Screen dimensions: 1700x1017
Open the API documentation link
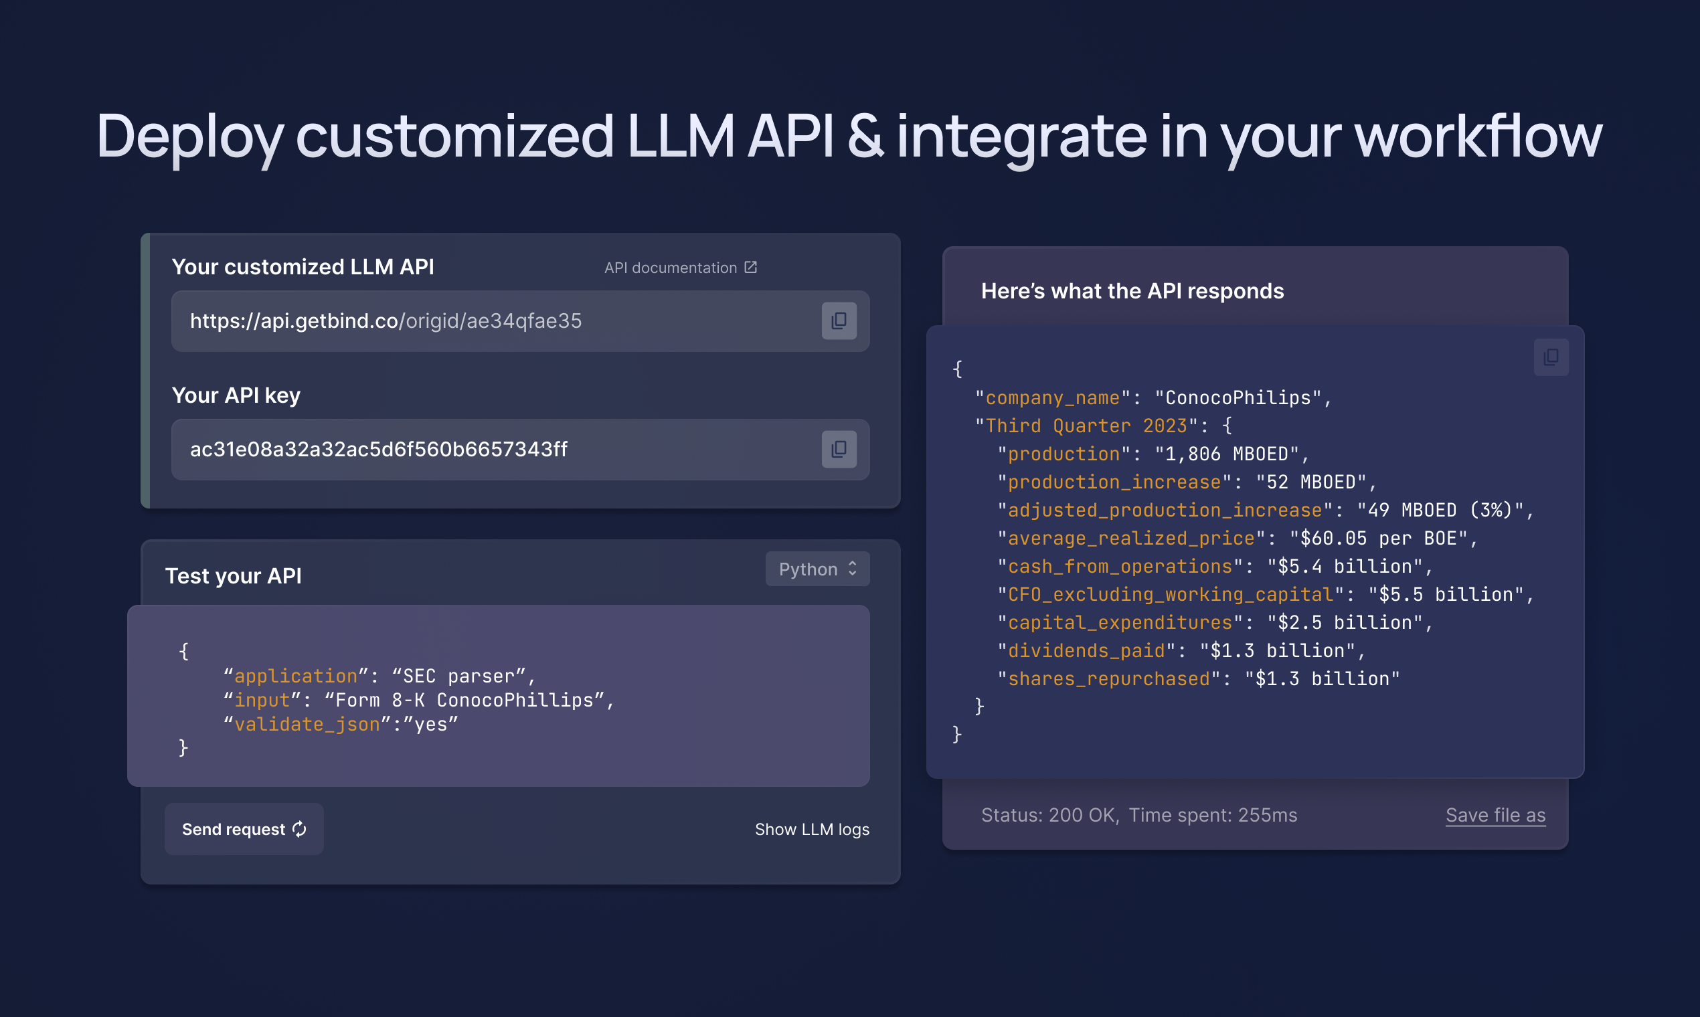click(671, 268)
